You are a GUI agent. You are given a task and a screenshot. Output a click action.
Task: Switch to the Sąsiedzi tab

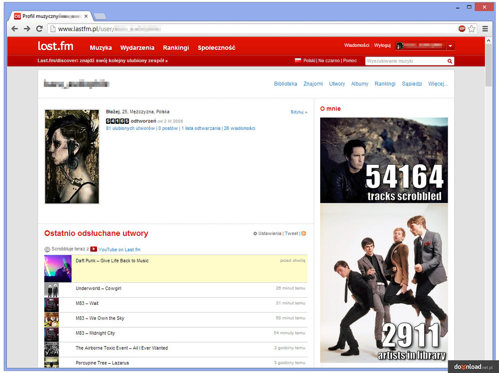pyautogui.click(x=412, y=83)
